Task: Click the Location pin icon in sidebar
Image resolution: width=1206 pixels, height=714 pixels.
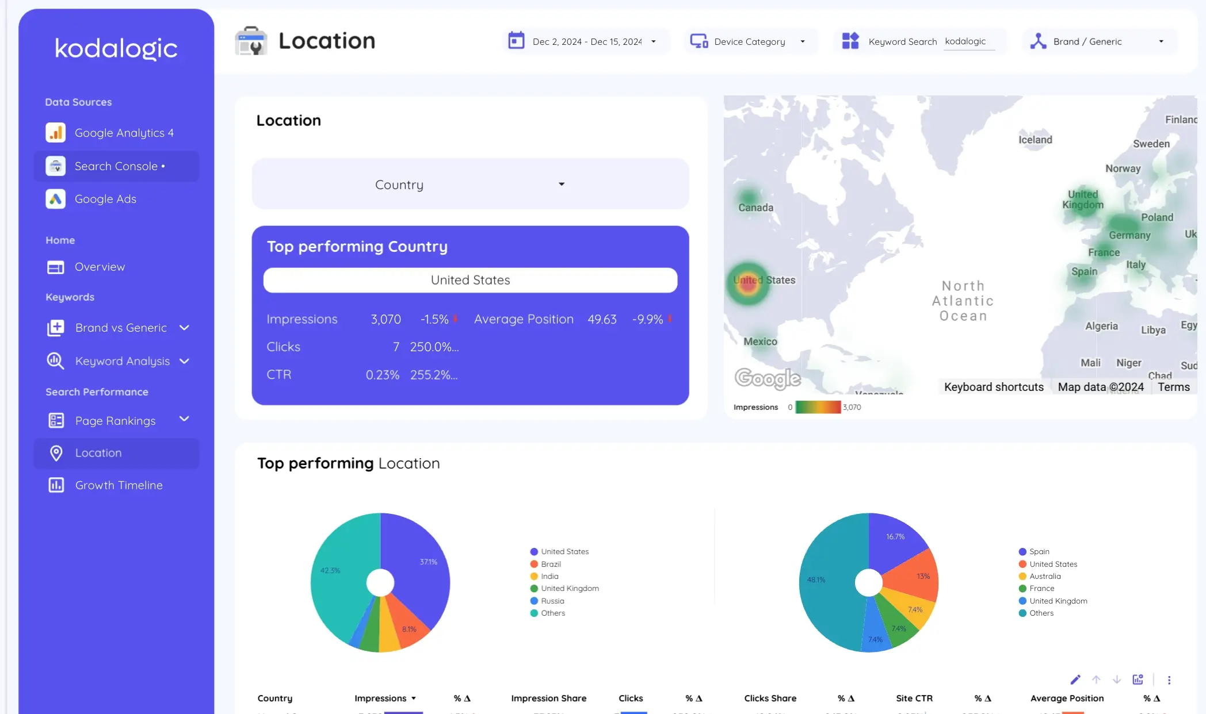Action: coord(56,452)
